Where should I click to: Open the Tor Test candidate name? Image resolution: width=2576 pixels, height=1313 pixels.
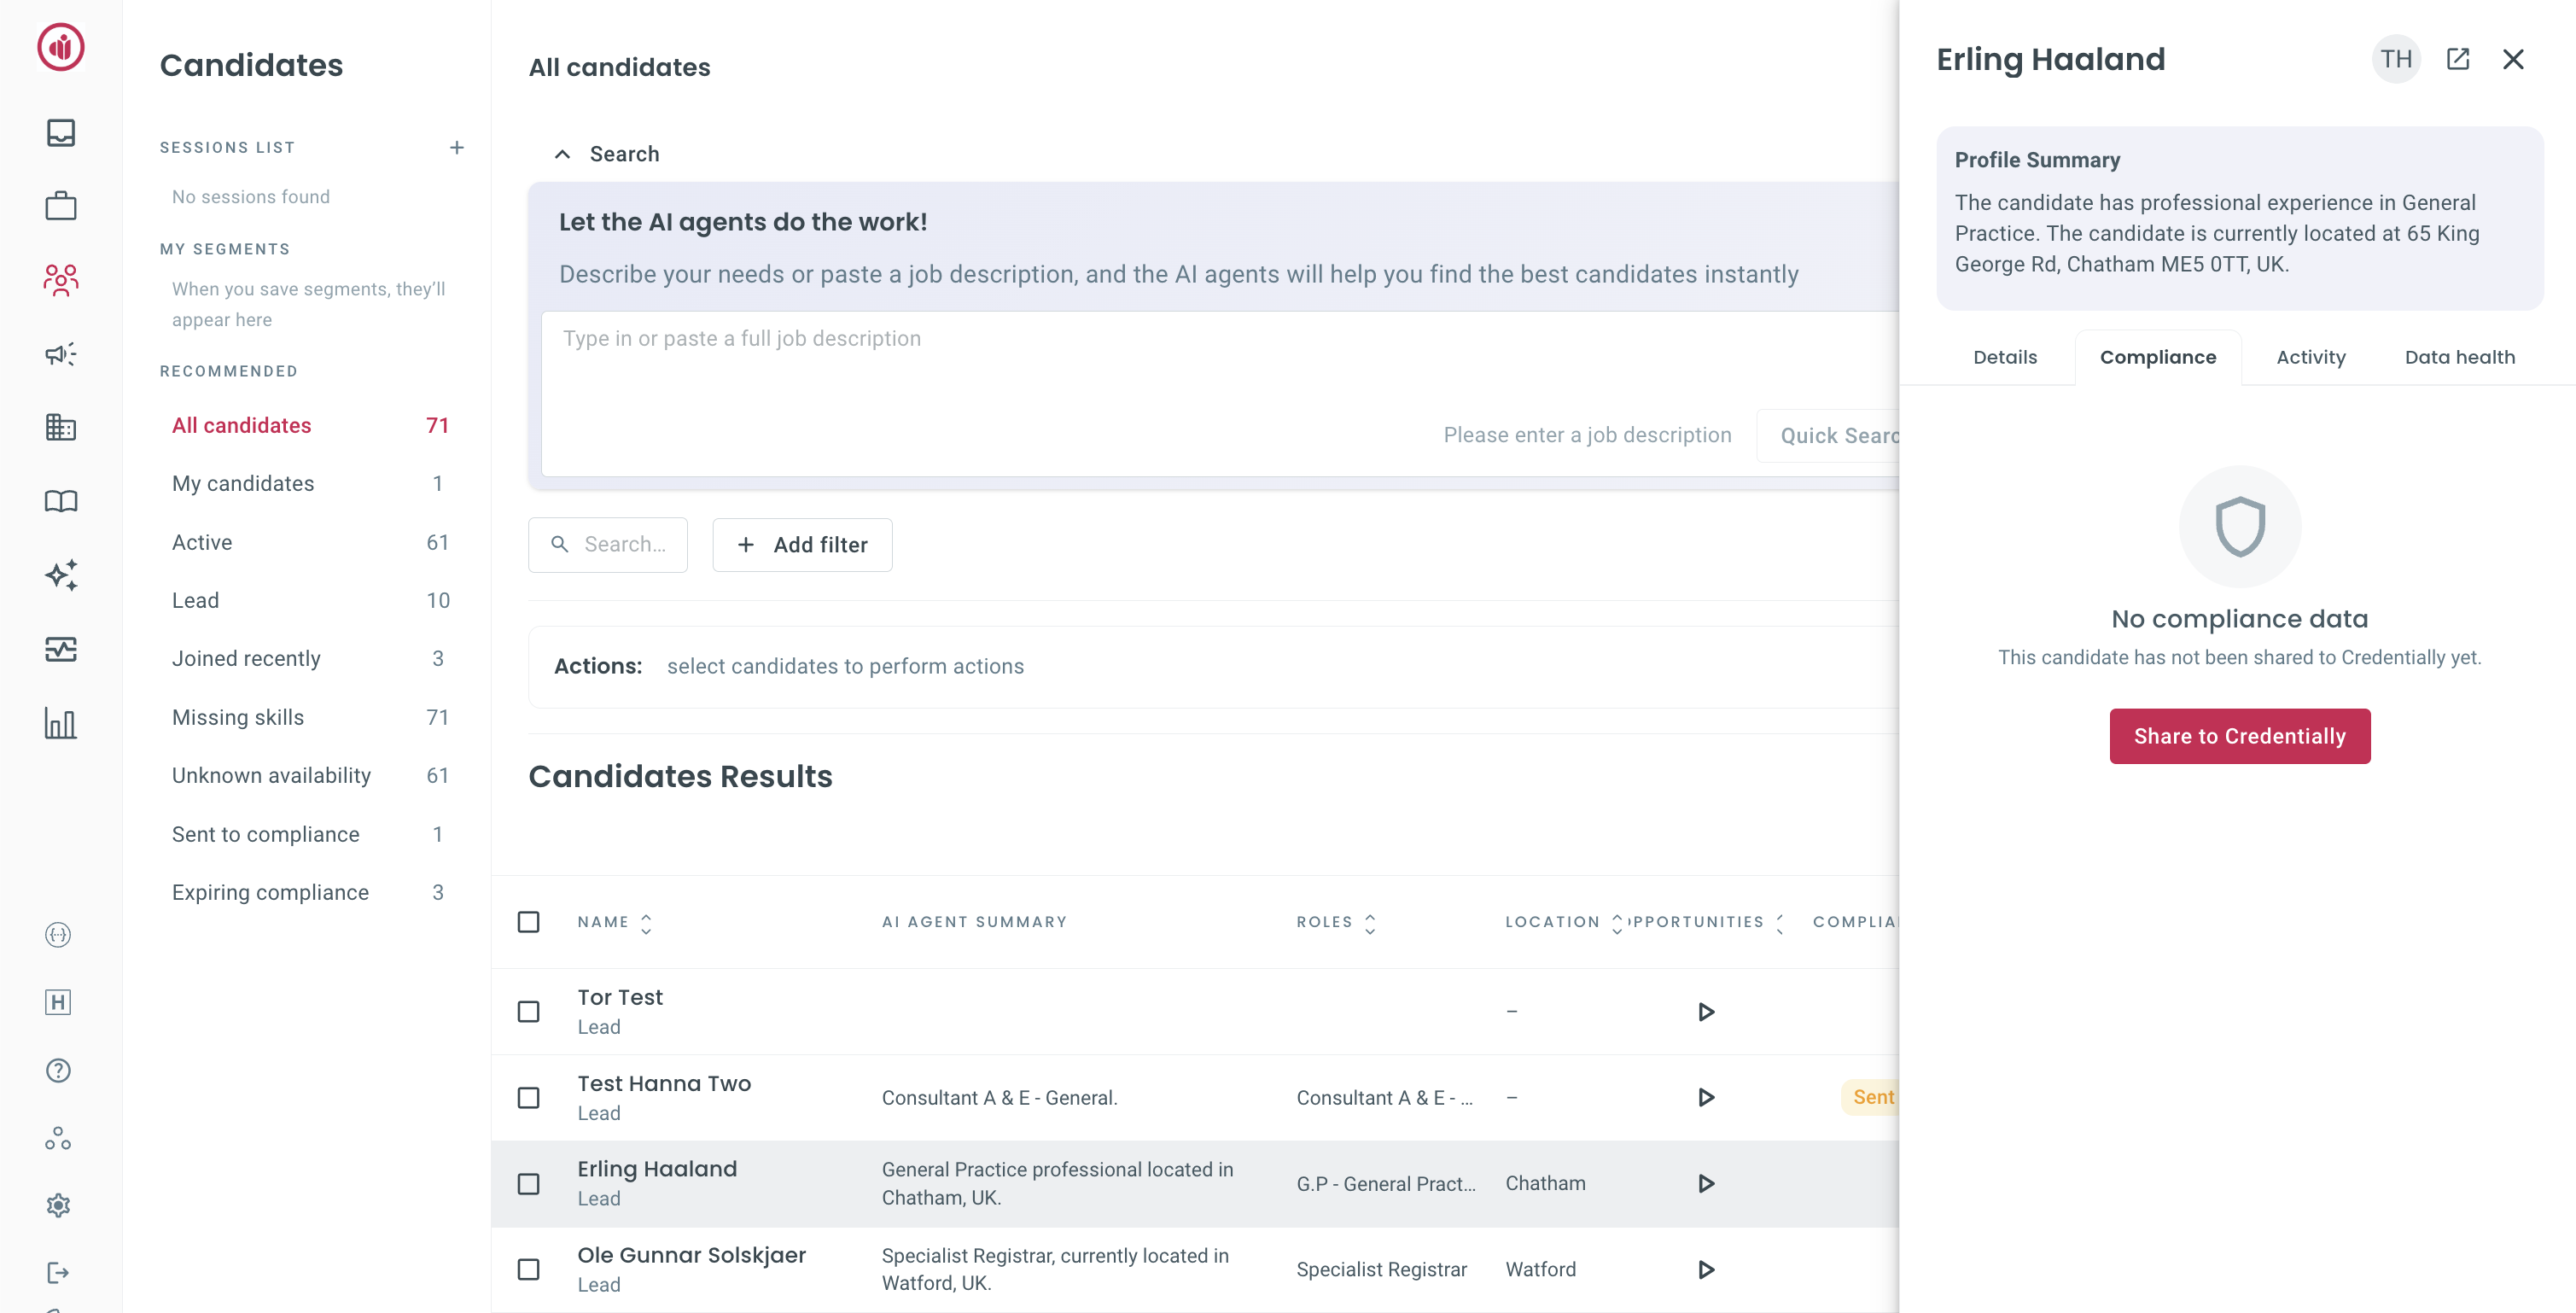click(x=619, y=998)
